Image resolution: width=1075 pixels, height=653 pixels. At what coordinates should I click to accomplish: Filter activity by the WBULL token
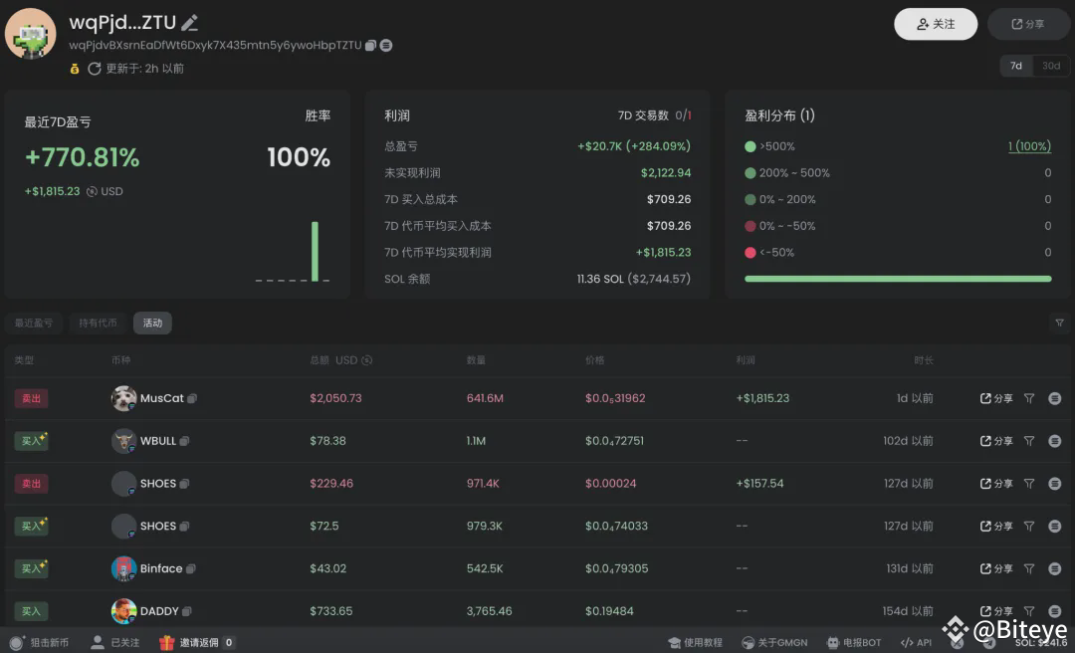(x=1029, y=441)
